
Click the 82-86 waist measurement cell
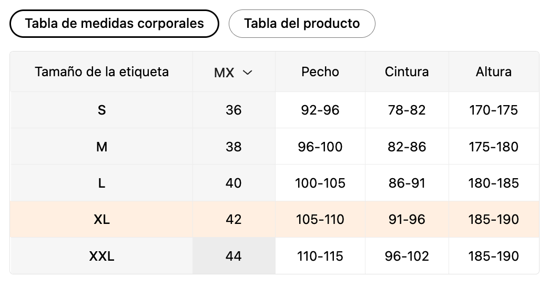tap(406, 147)
